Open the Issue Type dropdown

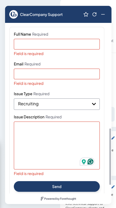[x=57, y=104]
